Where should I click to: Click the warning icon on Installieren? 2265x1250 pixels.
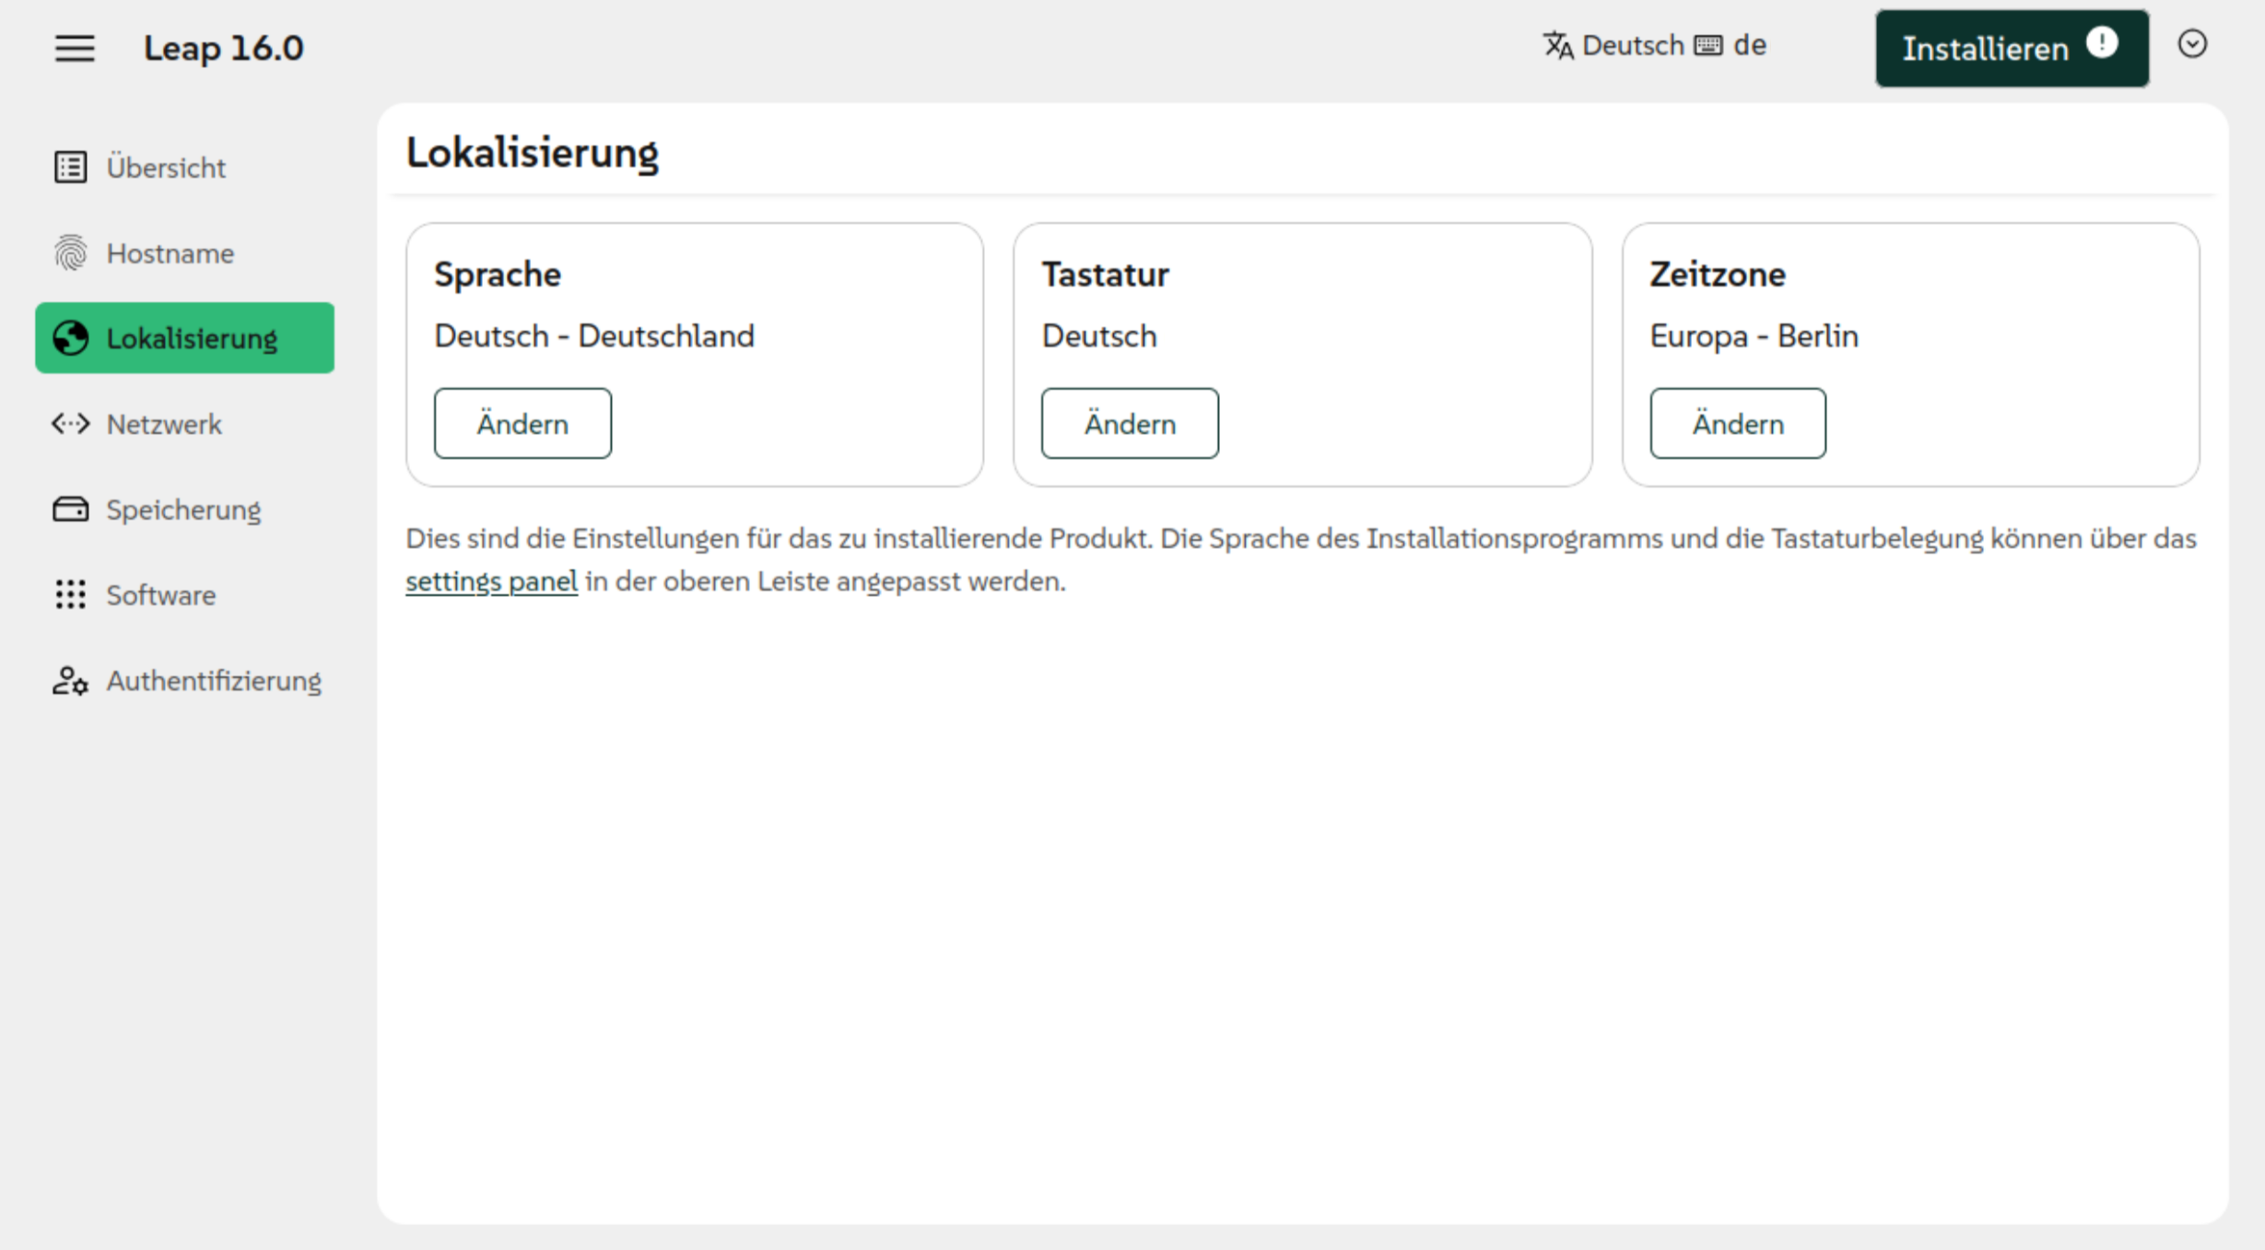pos(2102,43)
